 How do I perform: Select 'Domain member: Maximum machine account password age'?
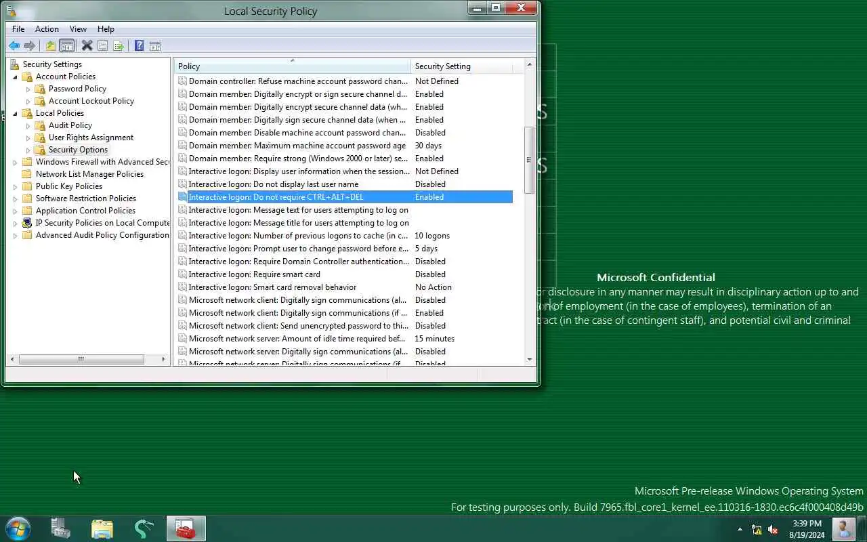click(345, 146)
